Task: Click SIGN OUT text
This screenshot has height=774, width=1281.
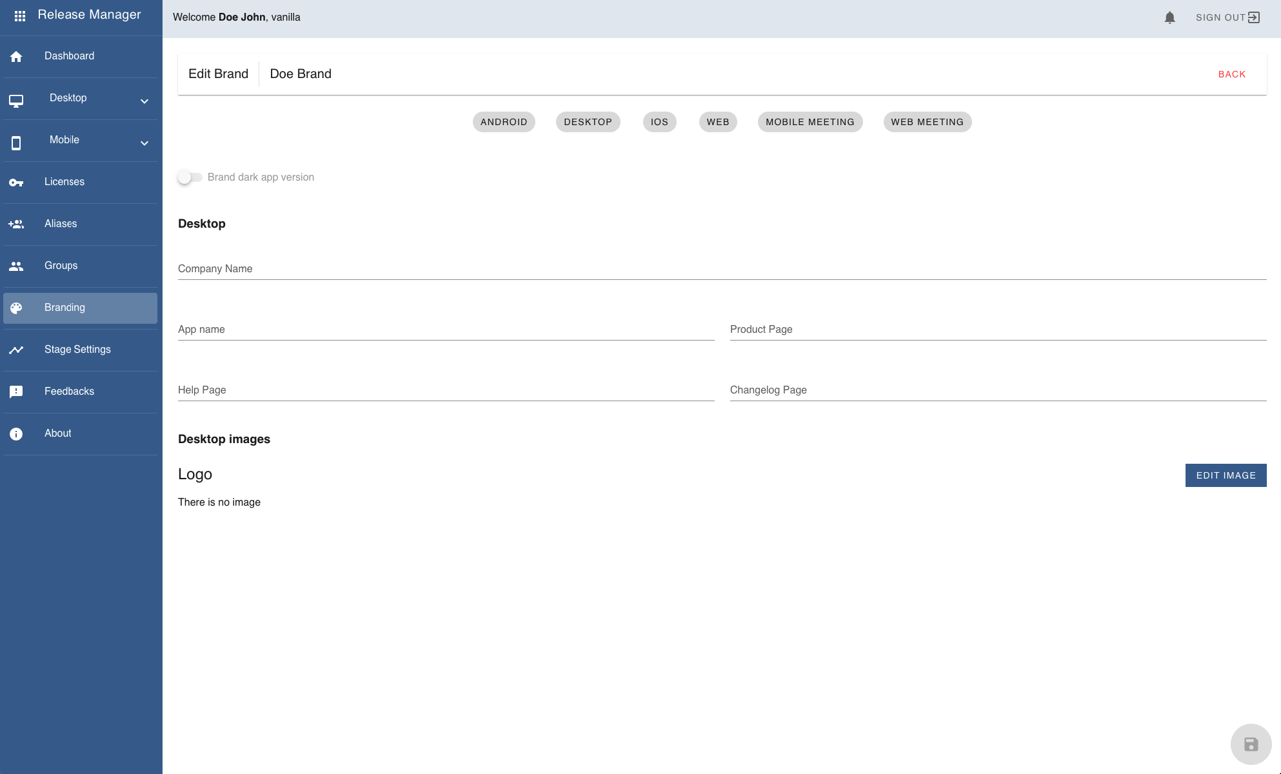Action: [1220, 17]
